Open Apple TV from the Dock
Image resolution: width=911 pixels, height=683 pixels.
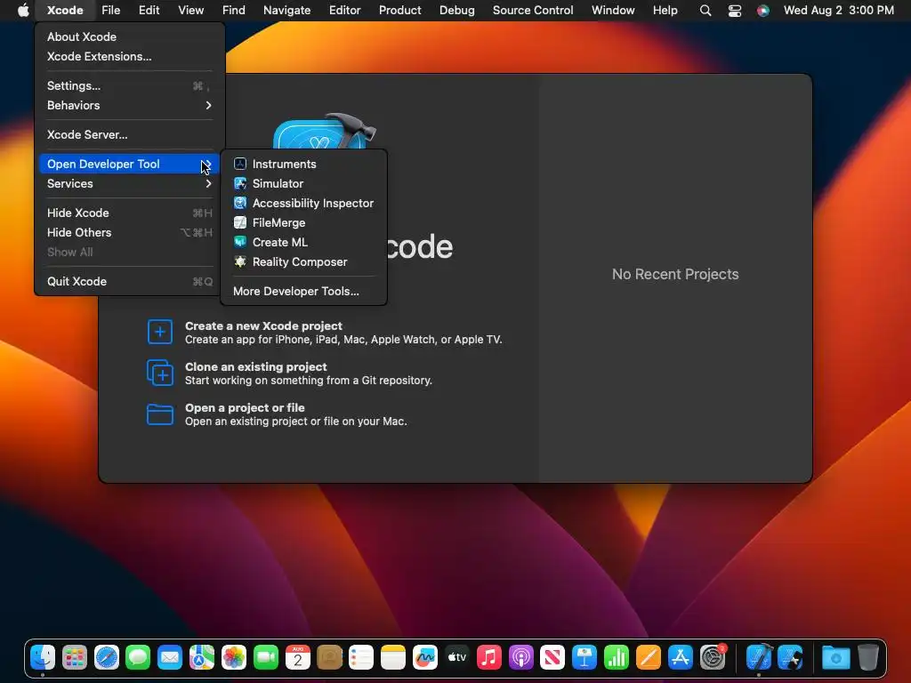click(456, 657)
